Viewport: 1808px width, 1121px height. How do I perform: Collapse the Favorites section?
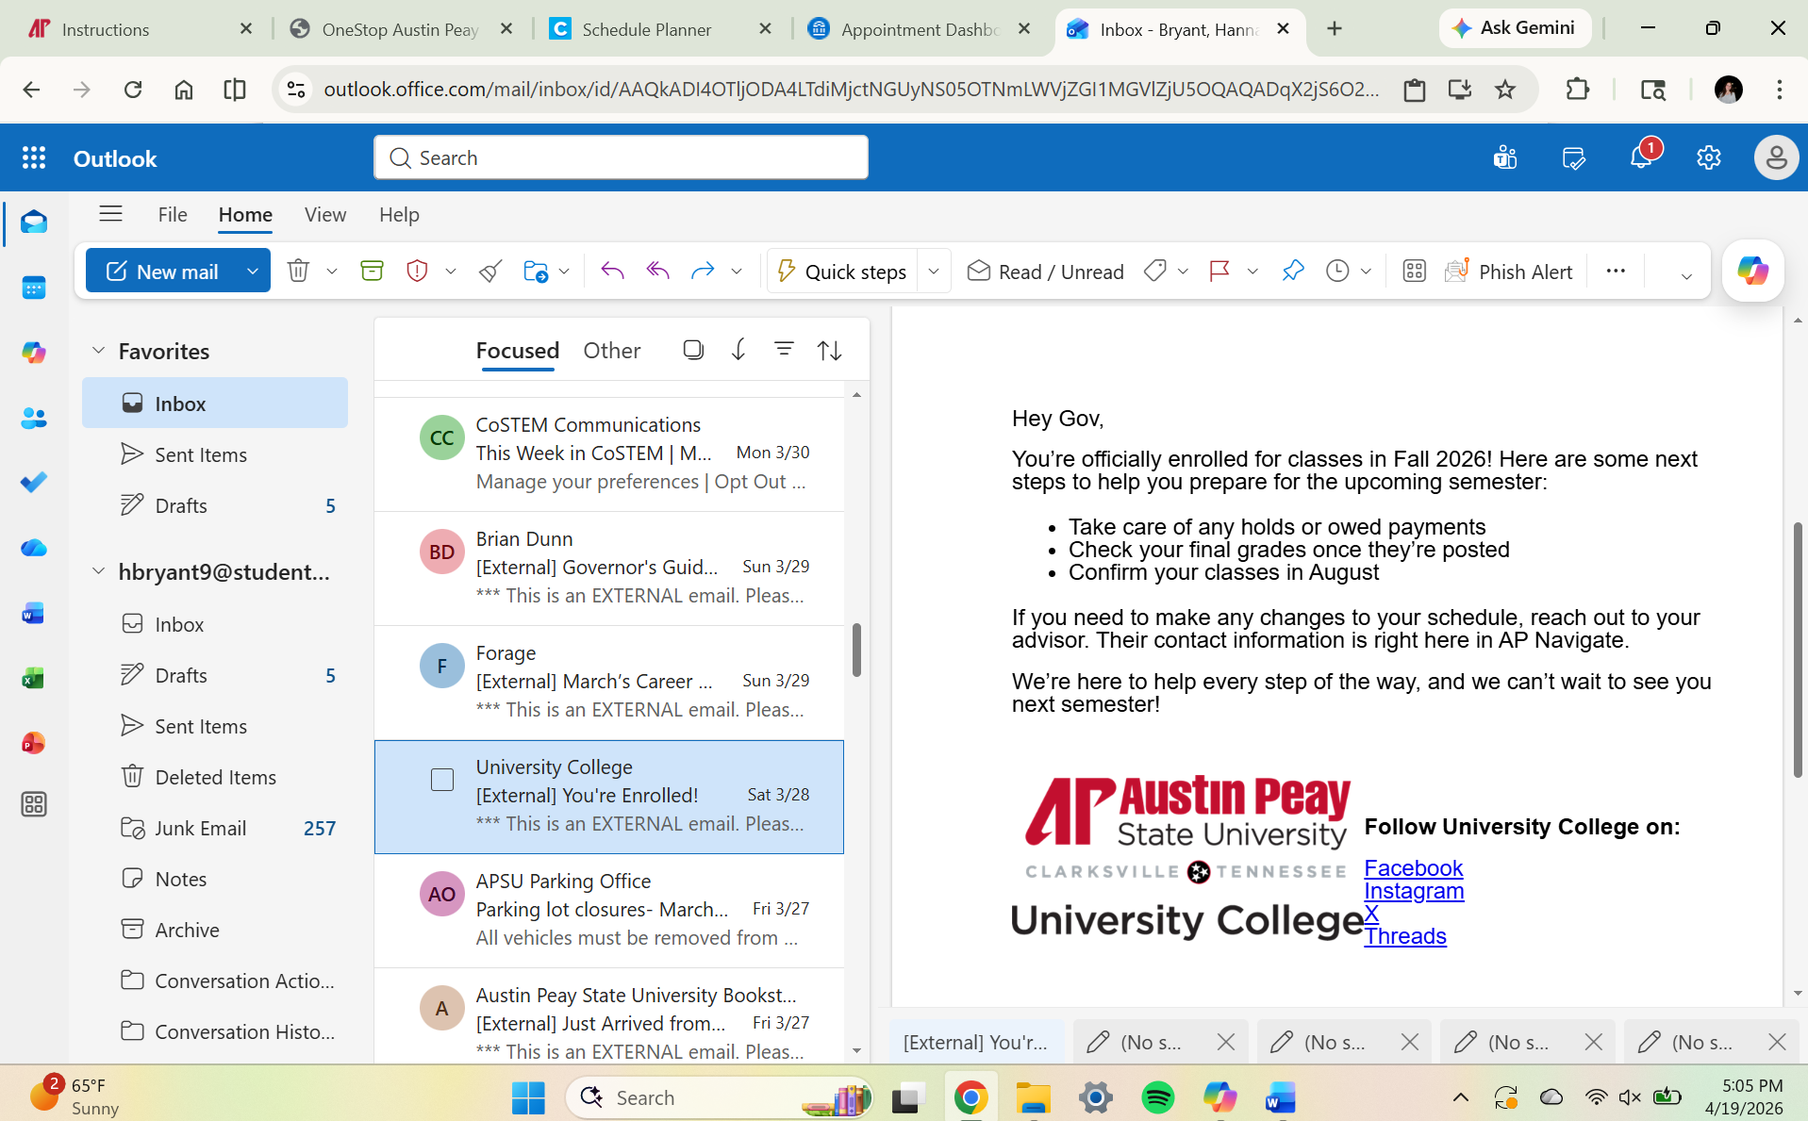(x=99, y=350)
